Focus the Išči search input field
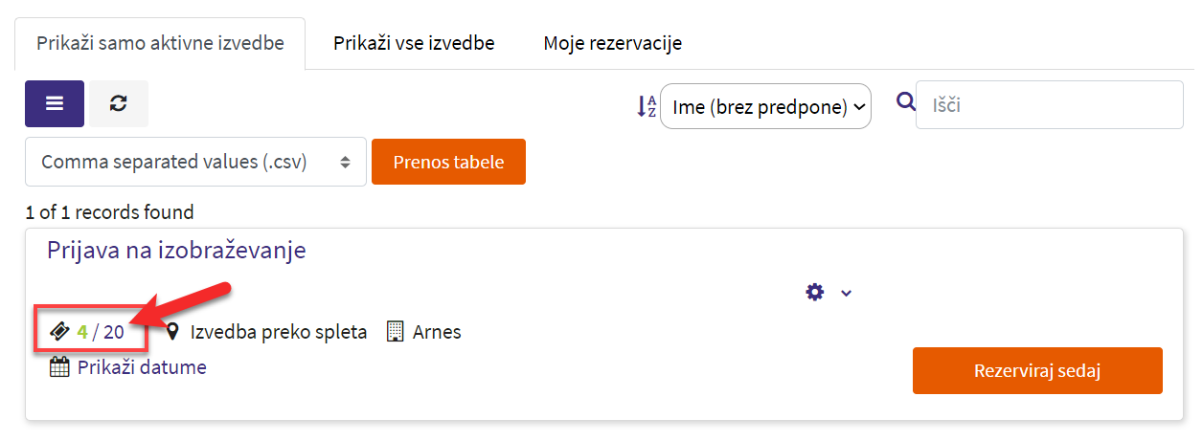The width and height of the screenshot is (1203, 441). point(1050,104)
